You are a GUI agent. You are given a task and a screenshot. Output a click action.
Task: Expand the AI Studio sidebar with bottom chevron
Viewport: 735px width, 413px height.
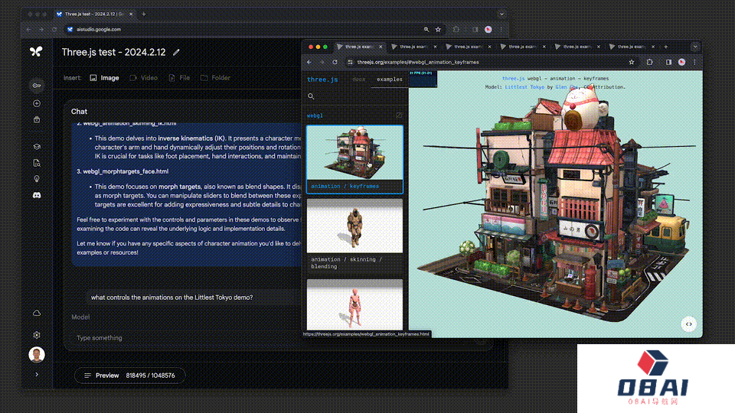37,375
